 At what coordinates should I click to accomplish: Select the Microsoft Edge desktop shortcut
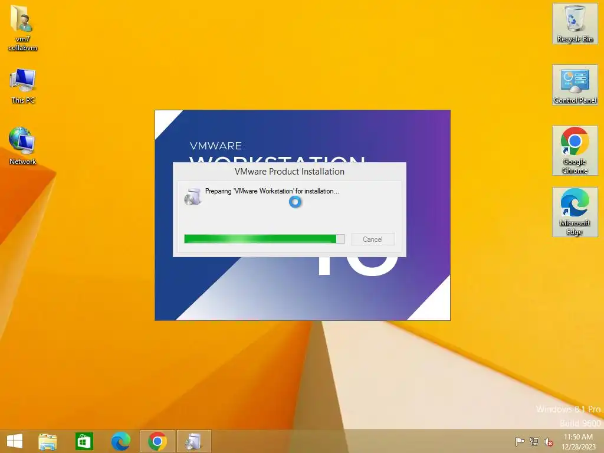575,212
